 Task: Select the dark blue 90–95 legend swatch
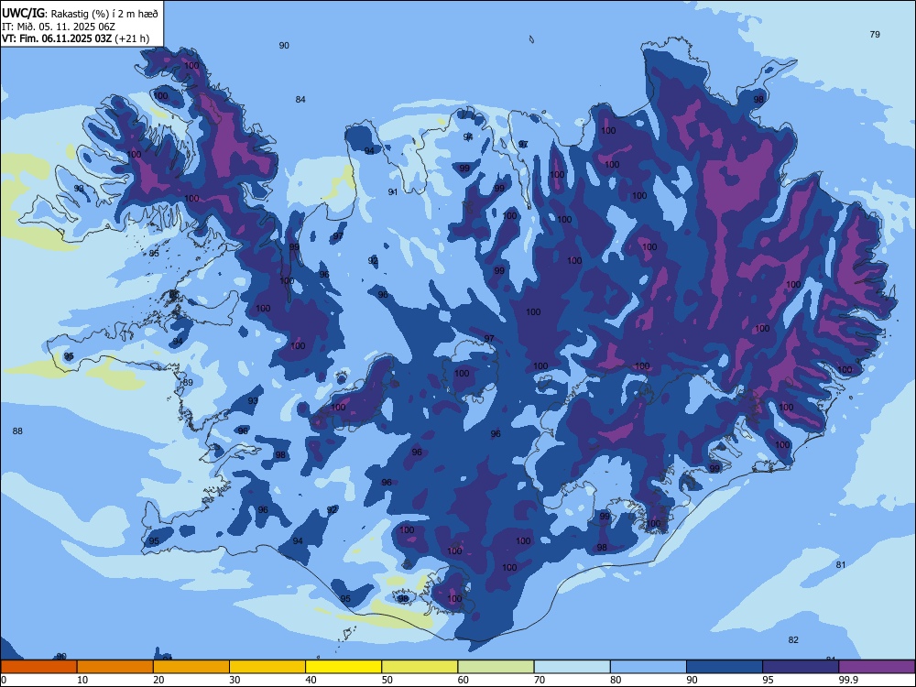(725, 667)
